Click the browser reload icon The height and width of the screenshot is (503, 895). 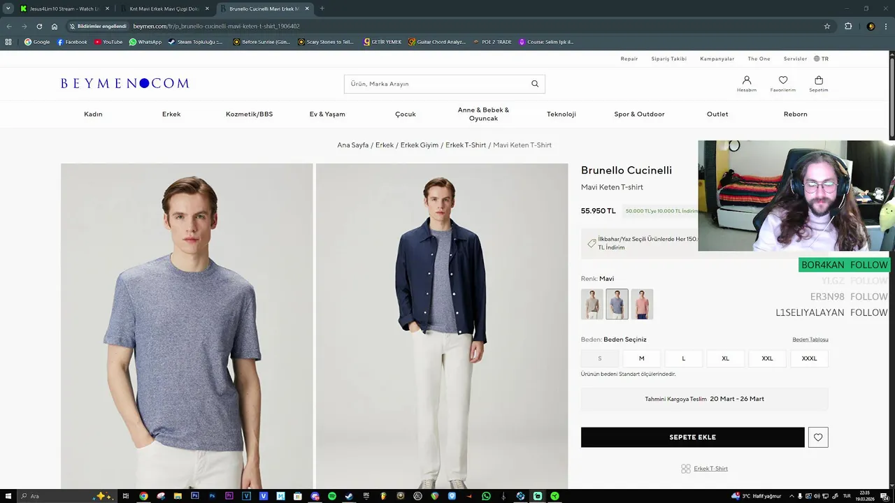pos(39,27)
